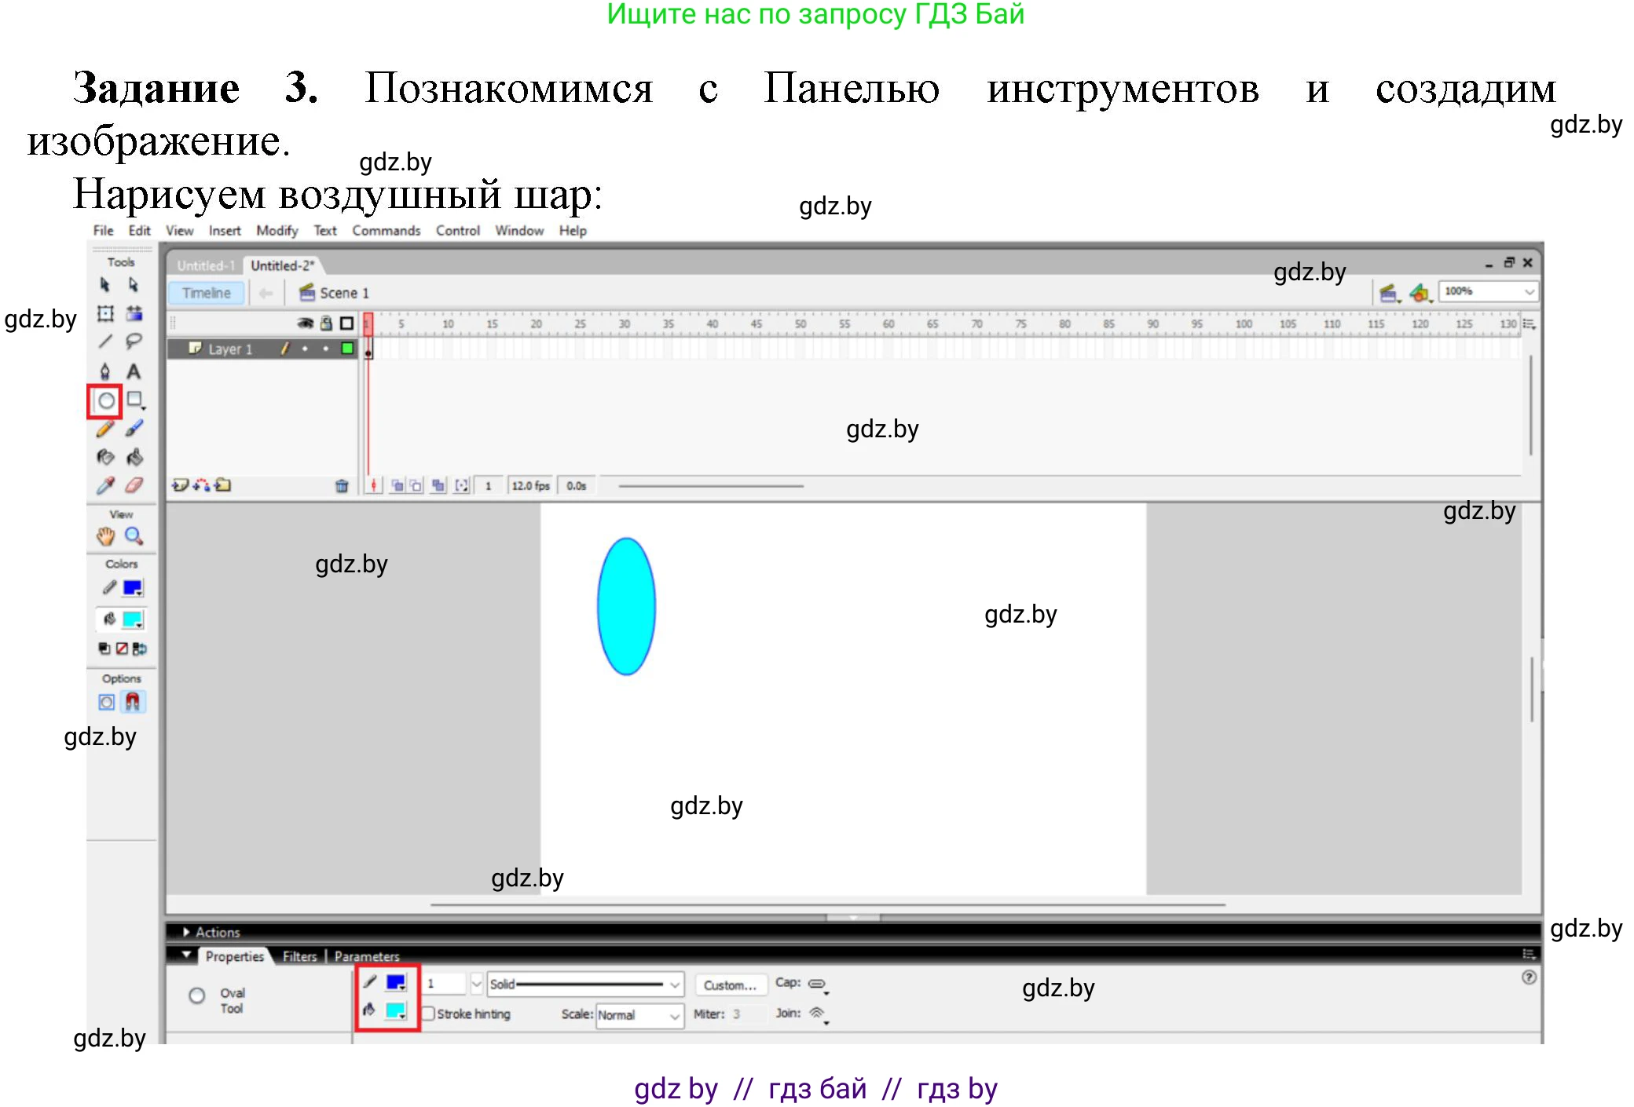Click the Custom... stroke button
Viewport: 1634px width, 1107px height.
pos(730,985)
